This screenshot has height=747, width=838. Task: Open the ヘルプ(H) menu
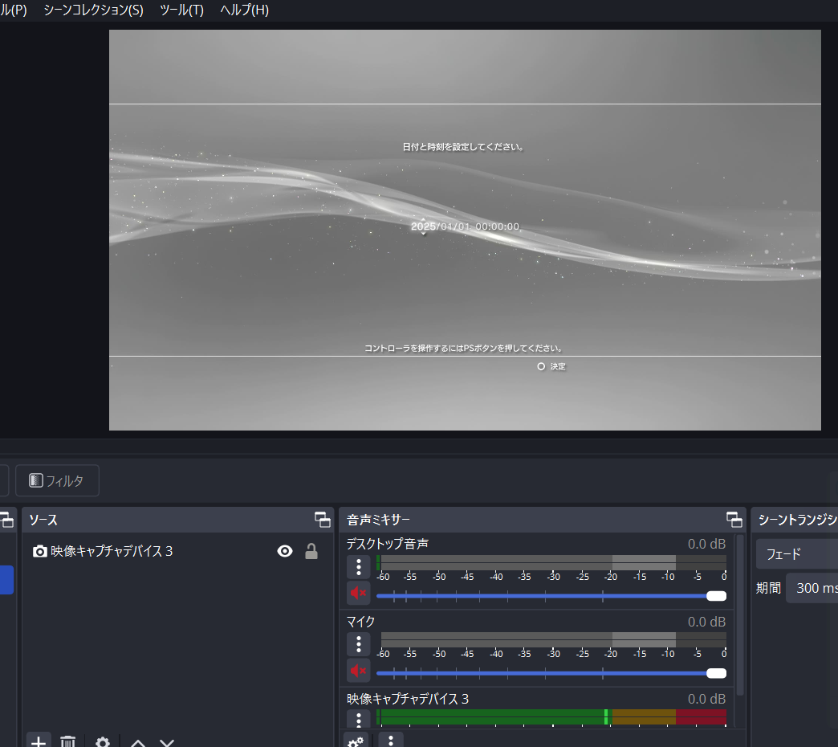click(x=244, y=10)
